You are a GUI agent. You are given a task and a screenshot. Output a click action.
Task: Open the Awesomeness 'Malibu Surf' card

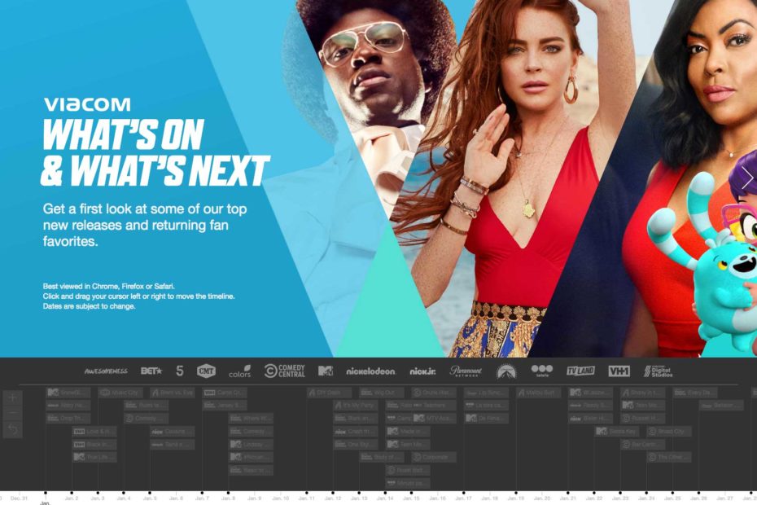pos(538,393)
